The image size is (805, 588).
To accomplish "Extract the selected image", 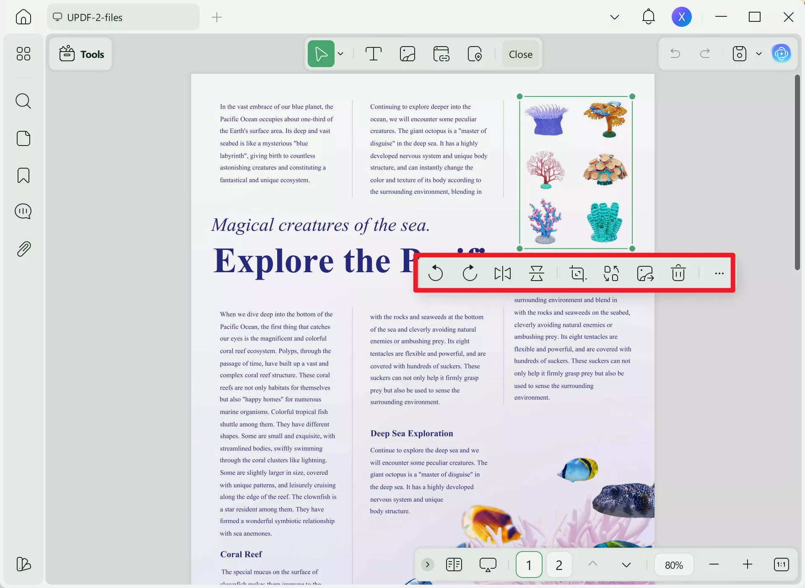I will [x=645, y=273].
